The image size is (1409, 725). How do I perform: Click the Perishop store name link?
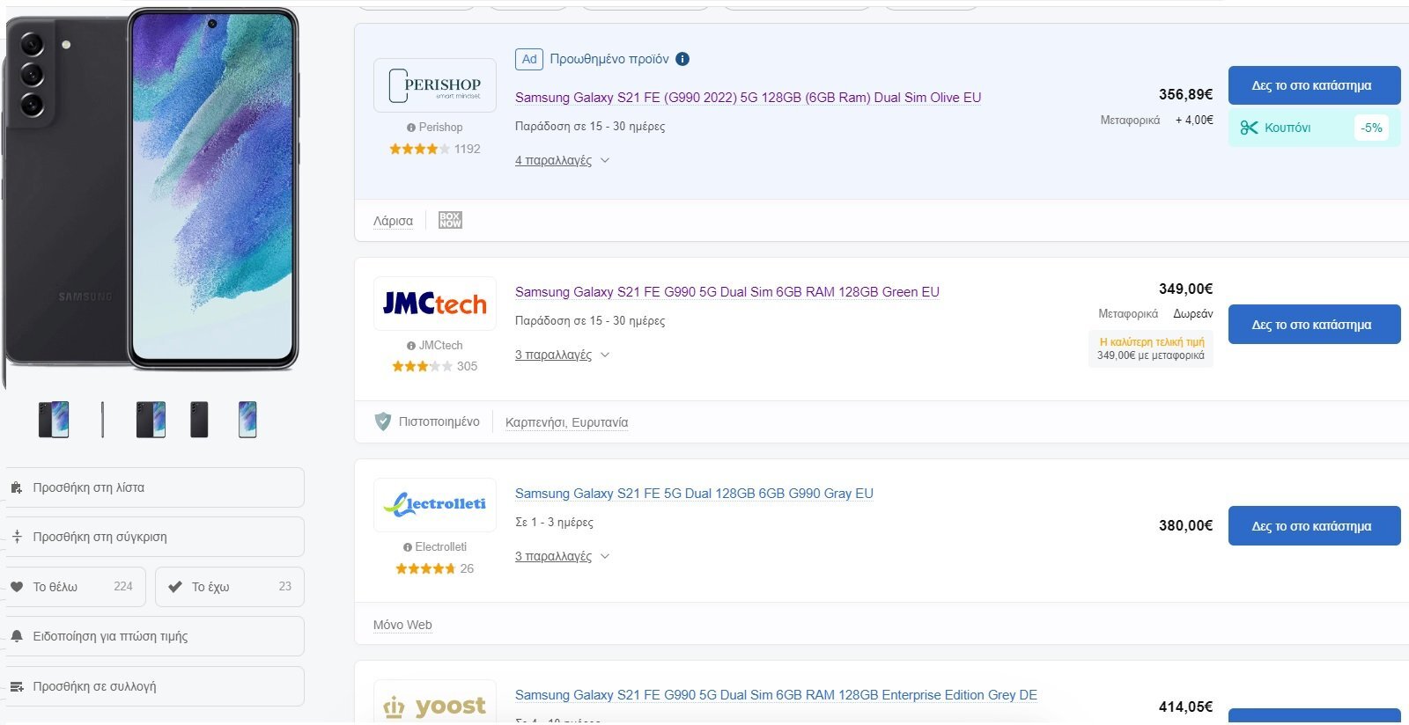(440, 127)
